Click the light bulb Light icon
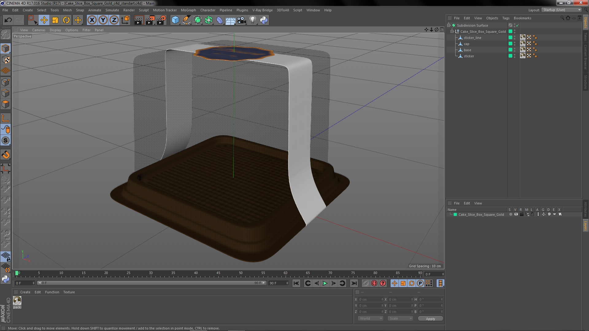The height and width of the screenshot is (331, 589). coord(252,20)
